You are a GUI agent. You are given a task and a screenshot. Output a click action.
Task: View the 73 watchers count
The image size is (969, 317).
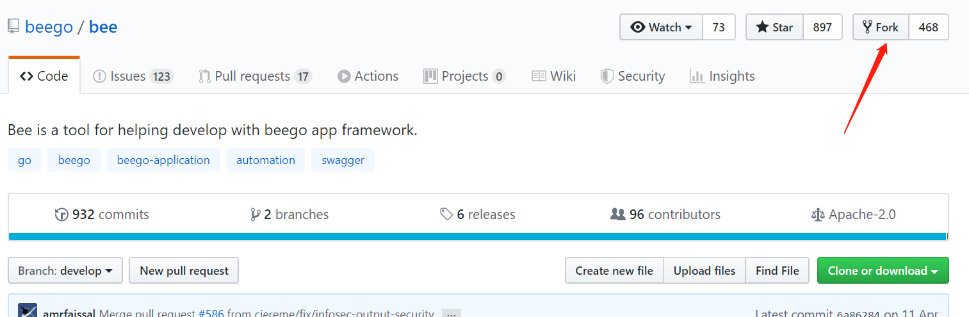[719, 27]
